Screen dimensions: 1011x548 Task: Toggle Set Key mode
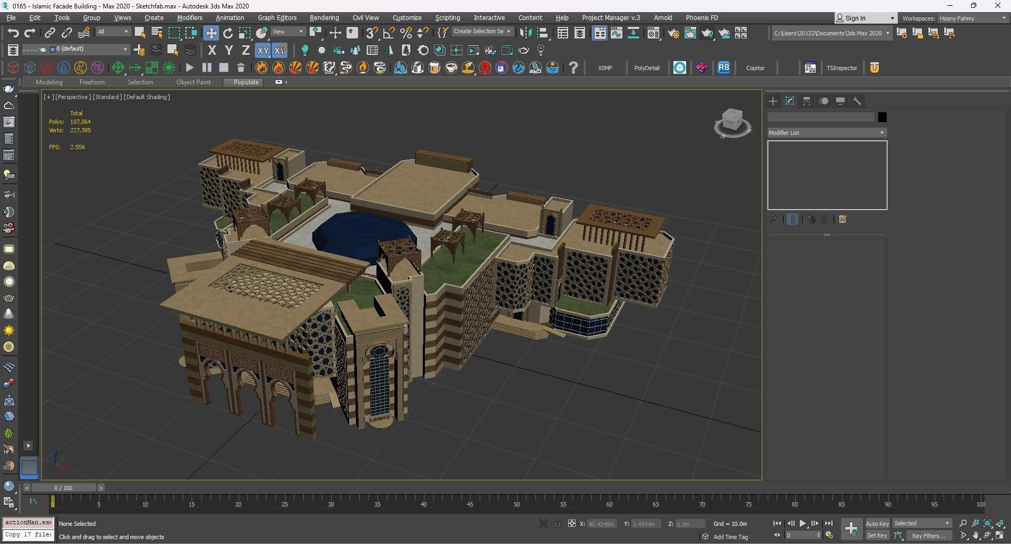tap(877, 535)
